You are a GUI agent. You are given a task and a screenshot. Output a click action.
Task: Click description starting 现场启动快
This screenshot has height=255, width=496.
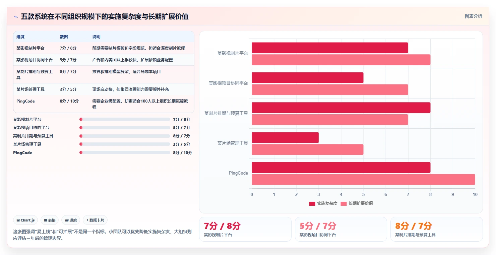tap(130, 89)
